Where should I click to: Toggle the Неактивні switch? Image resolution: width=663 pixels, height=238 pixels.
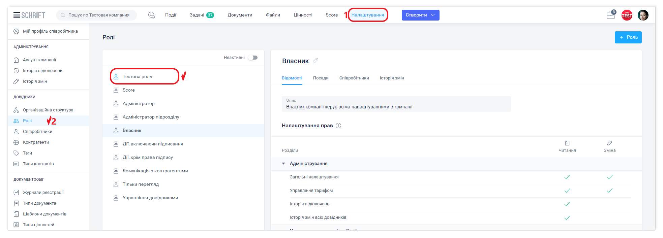253,58
